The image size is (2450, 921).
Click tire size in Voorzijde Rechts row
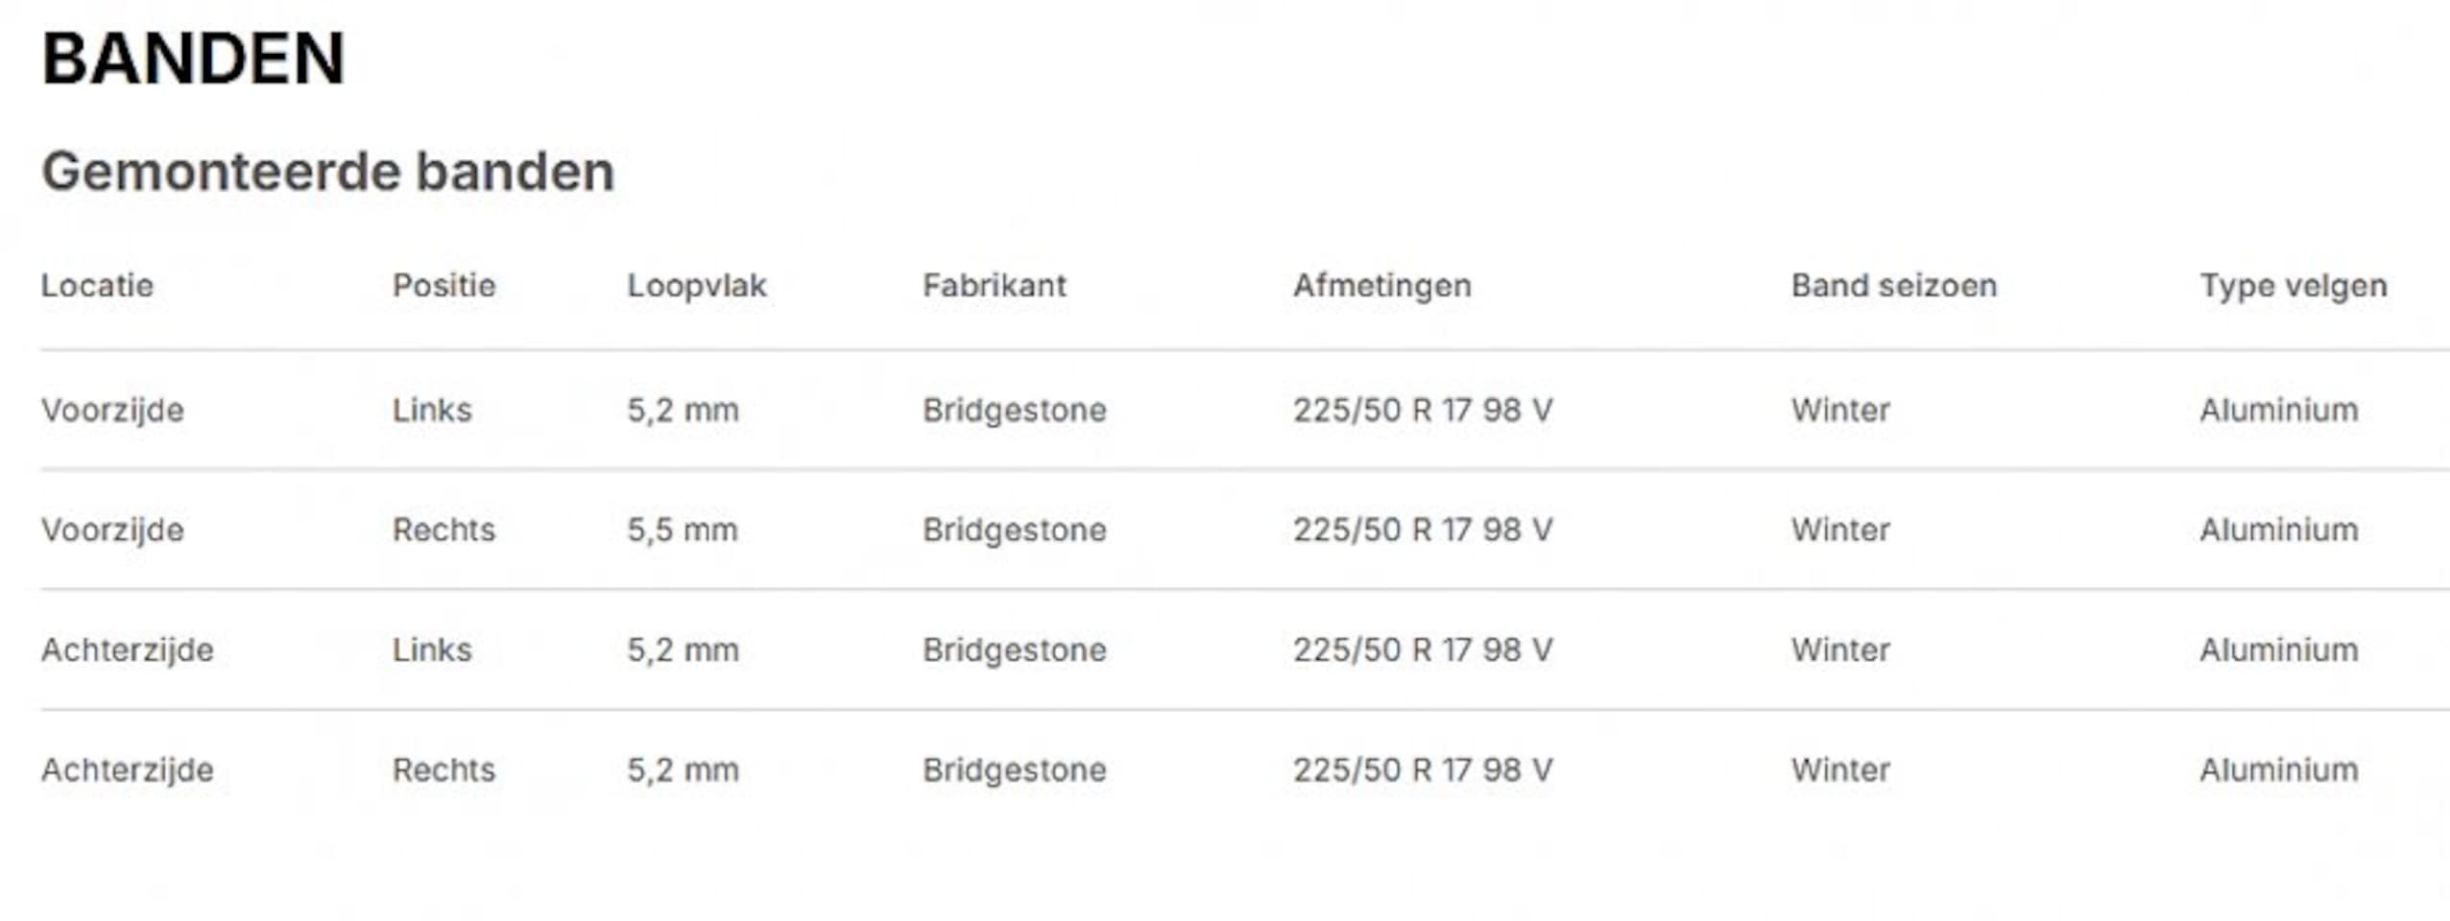(x=1422, y=531)
